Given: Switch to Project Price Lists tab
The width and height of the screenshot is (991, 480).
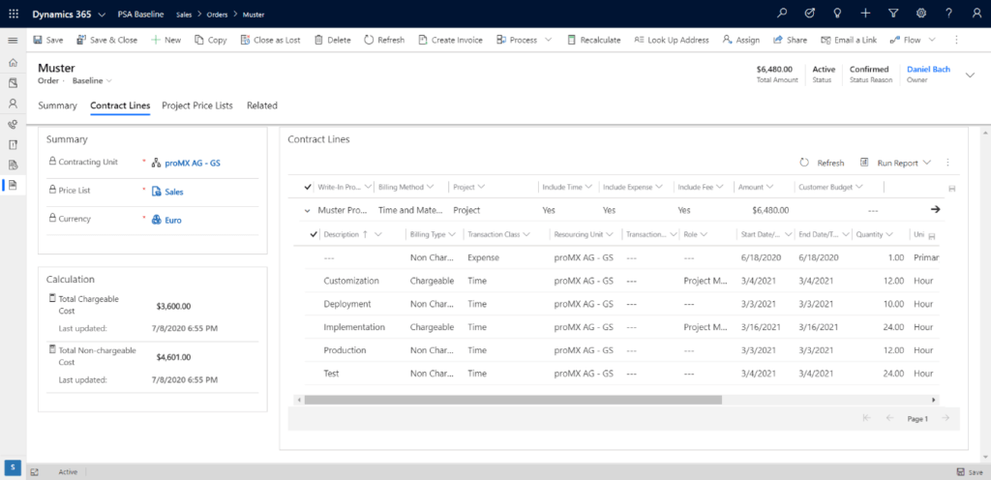Looking at the screenshot, I should click(x=197, y=105).
